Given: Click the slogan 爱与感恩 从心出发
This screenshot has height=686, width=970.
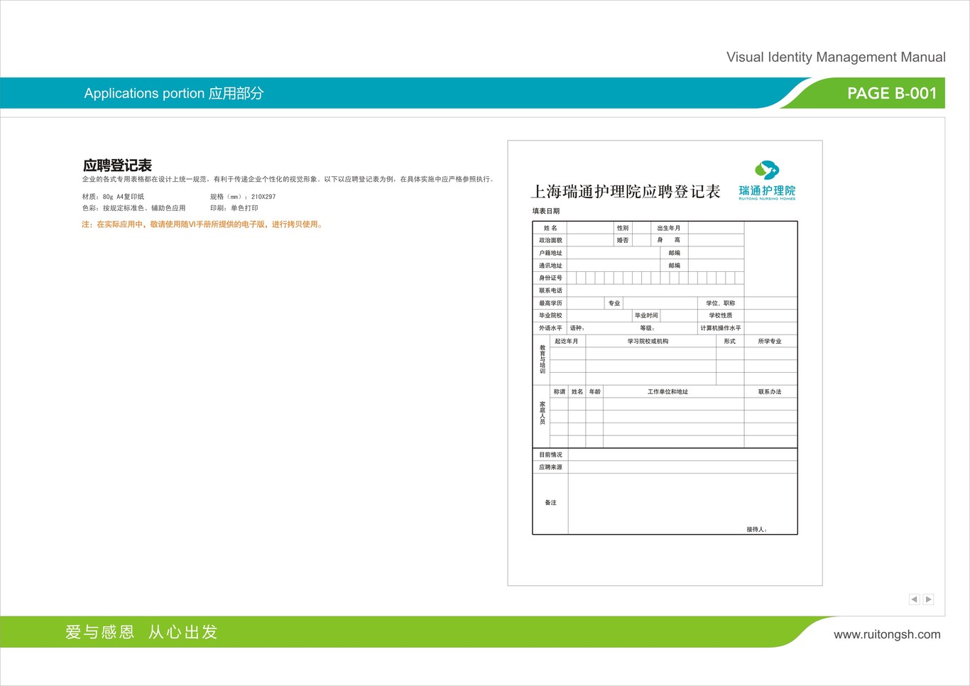Looking at the screenshot, I should 141,632.
